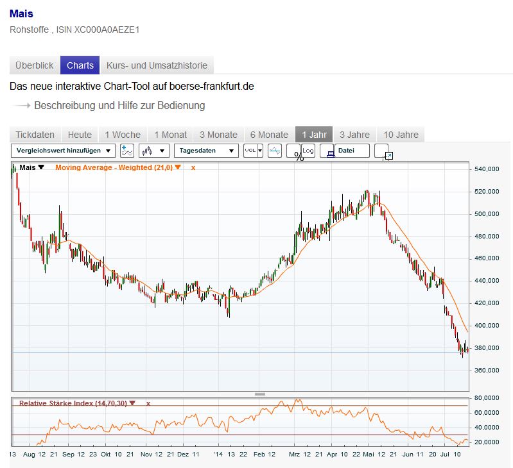
Task: Click the line overlay chart icon
Action: pos(275,151)
